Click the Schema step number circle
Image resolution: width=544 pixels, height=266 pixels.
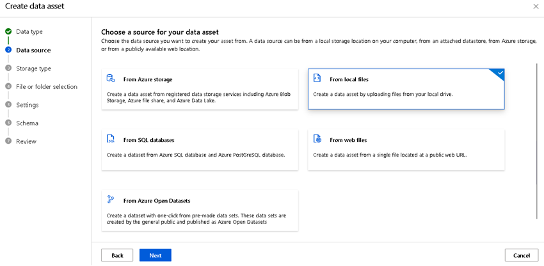pos(8,123)
